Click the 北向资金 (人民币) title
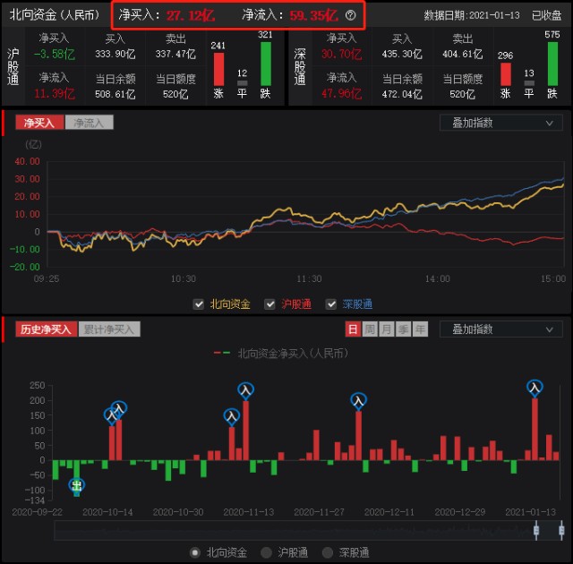 click(54, 14)
